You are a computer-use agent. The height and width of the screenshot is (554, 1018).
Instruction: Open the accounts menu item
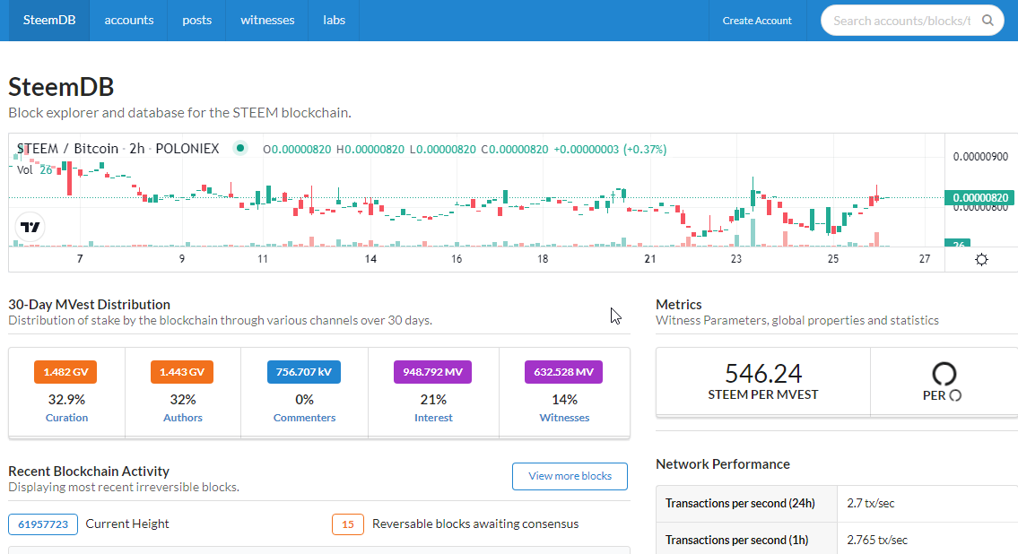pyautogui.click(x=128, y=20)
